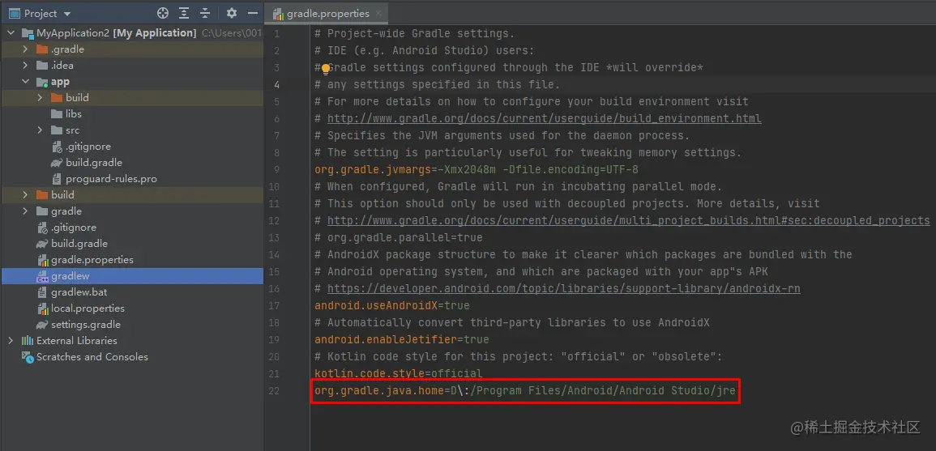Viewport: 936px width, 451px height.
Task: Click the commented org.gradle.parallel=true line
Action: (x=399, y=237)
